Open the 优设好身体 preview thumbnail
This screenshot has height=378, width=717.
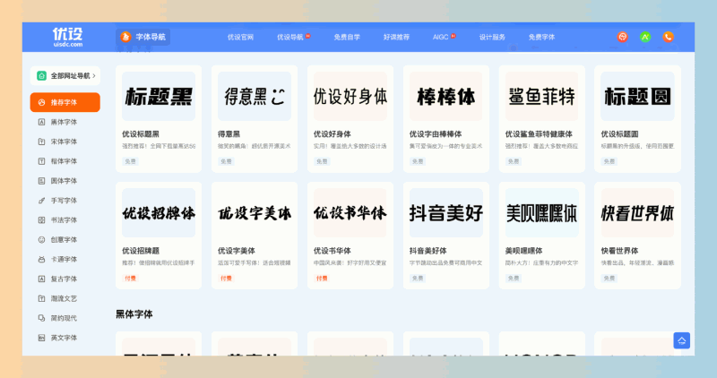pyautogui.click(x=350, y=97)
